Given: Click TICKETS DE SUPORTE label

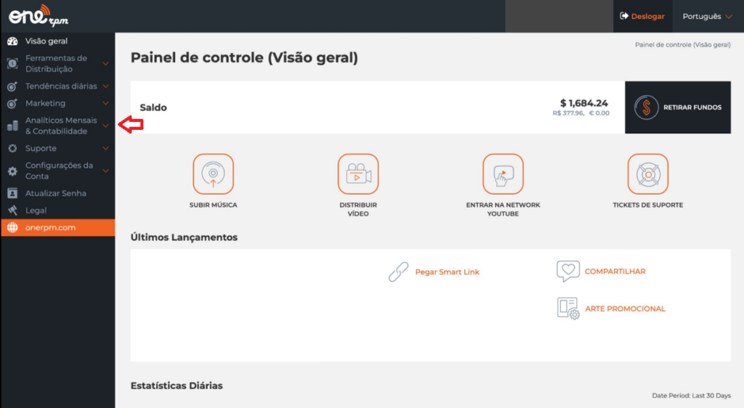Looking at the screenshot, I should coord(647,205).
